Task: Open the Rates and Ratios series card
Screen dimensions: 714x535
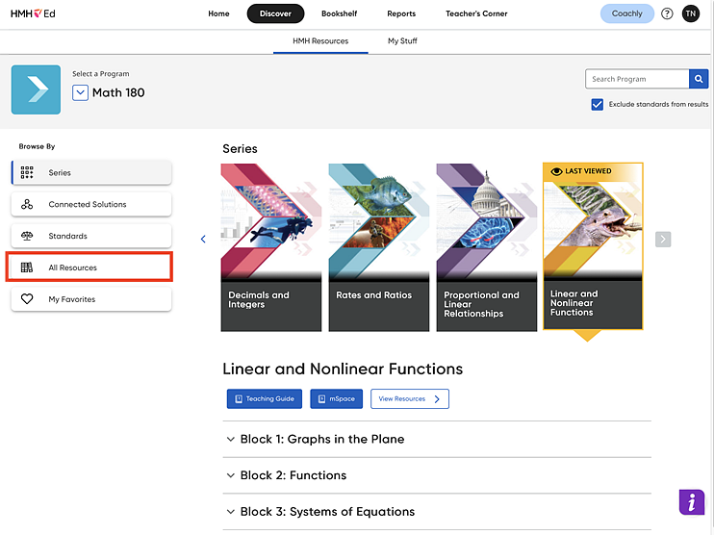Action: point(379,247)
